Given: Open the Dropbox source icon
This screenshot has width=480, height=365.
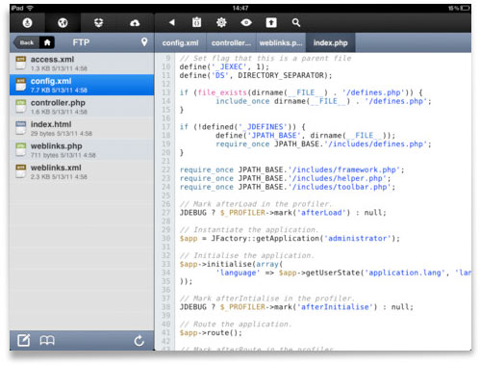Looking at the screenshot, I should [x=99, y=23].
